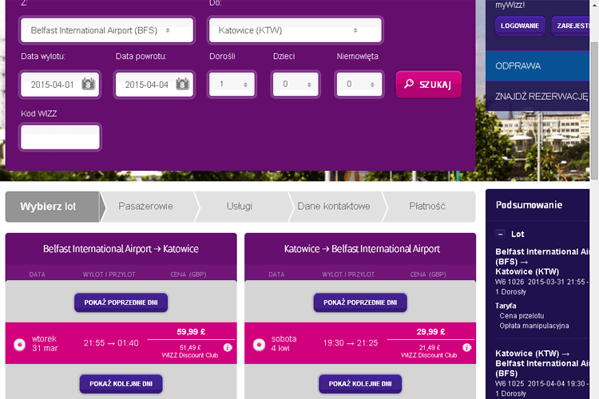Show previous days for Belfast → Katowice

click(121, 302)
